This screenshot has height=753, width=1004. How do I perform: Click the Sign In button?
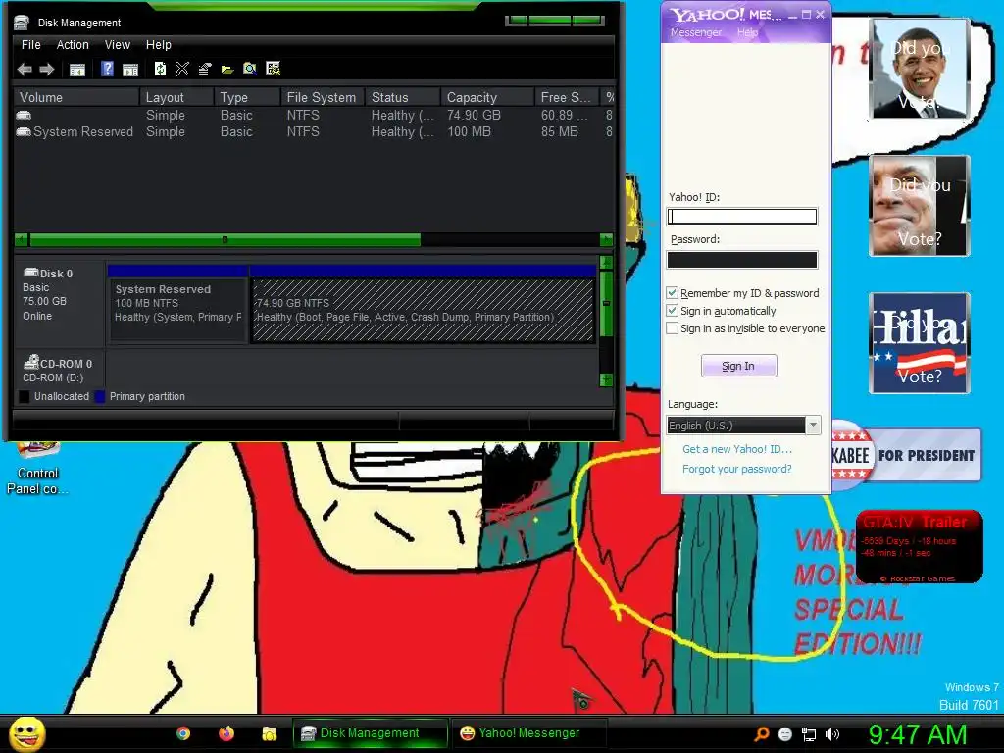click(739, 366)
